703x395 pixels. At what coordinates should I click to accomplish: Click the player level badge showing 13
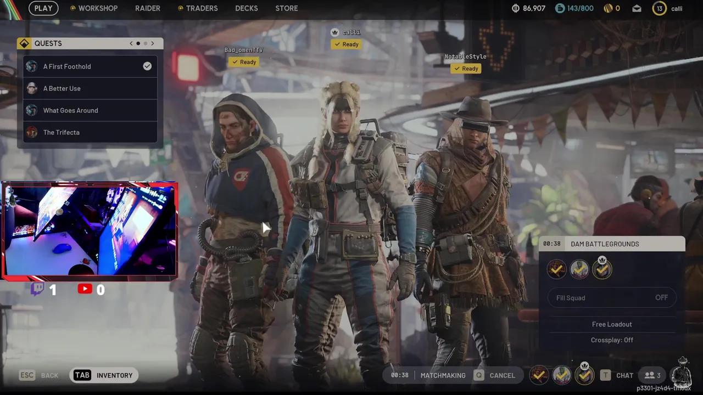tap(659, 8)
